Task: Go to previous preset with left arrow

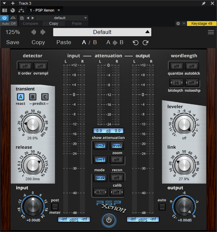Action: (33, 32)
